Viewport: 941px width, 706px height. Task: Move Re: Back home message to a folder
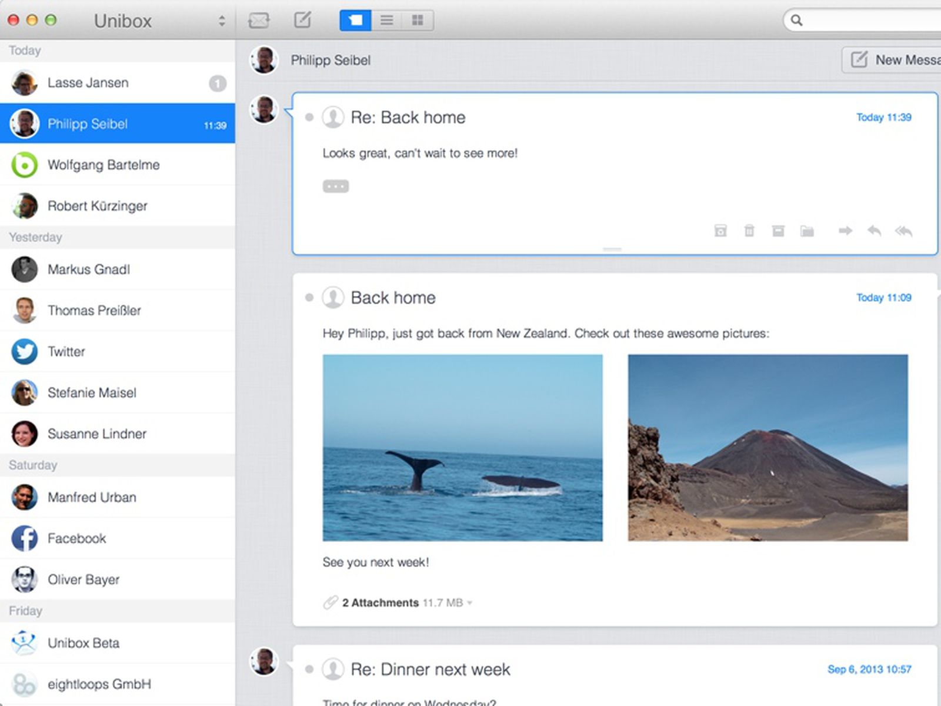pyautogui.click(x=807, y=231)
